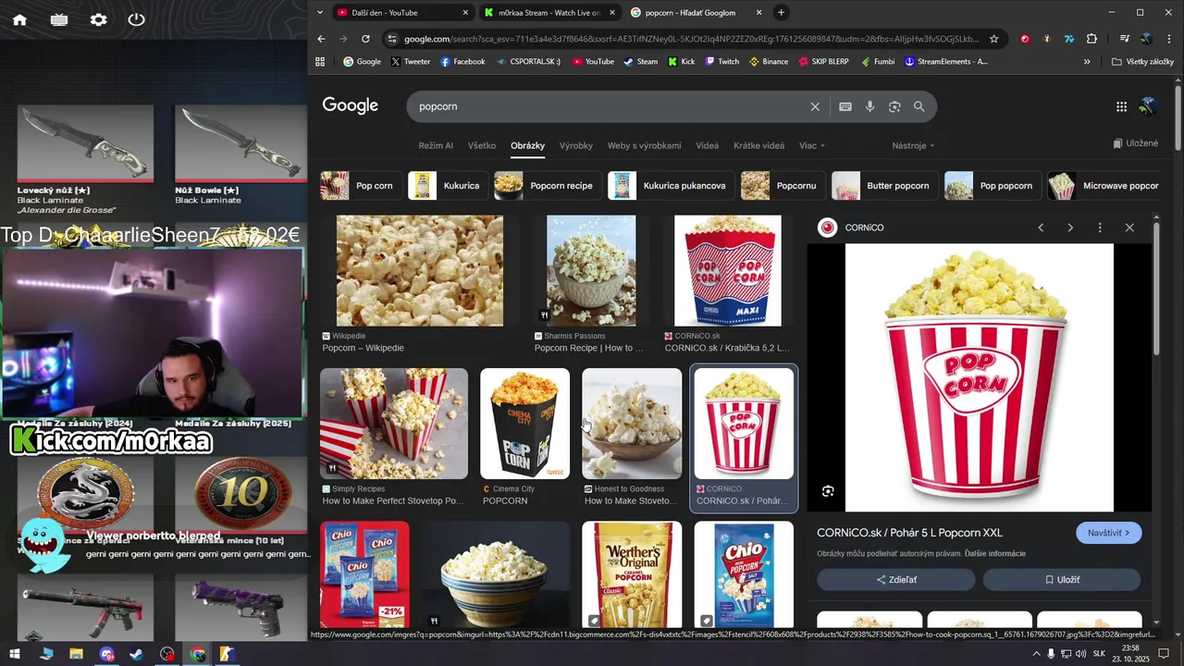Select the Všetko search tab
This screenshot has width=1184, height=666.
pos(482,145)
